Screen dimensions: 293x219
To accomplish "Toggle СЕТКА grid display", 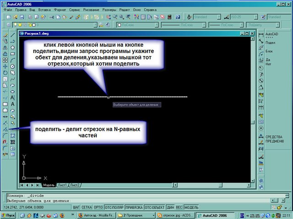I will [87, 207].
